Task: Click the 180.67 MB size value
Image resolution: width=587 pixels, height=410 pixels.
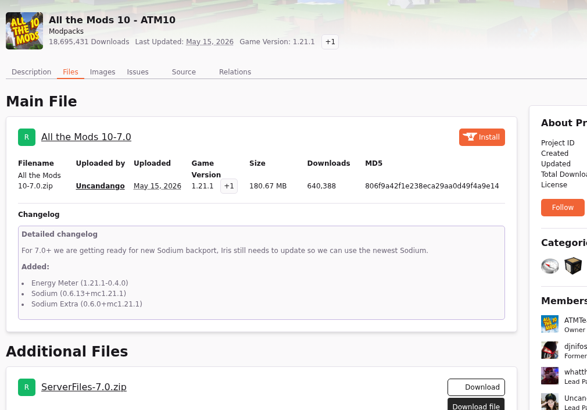Action: point(268,186)
